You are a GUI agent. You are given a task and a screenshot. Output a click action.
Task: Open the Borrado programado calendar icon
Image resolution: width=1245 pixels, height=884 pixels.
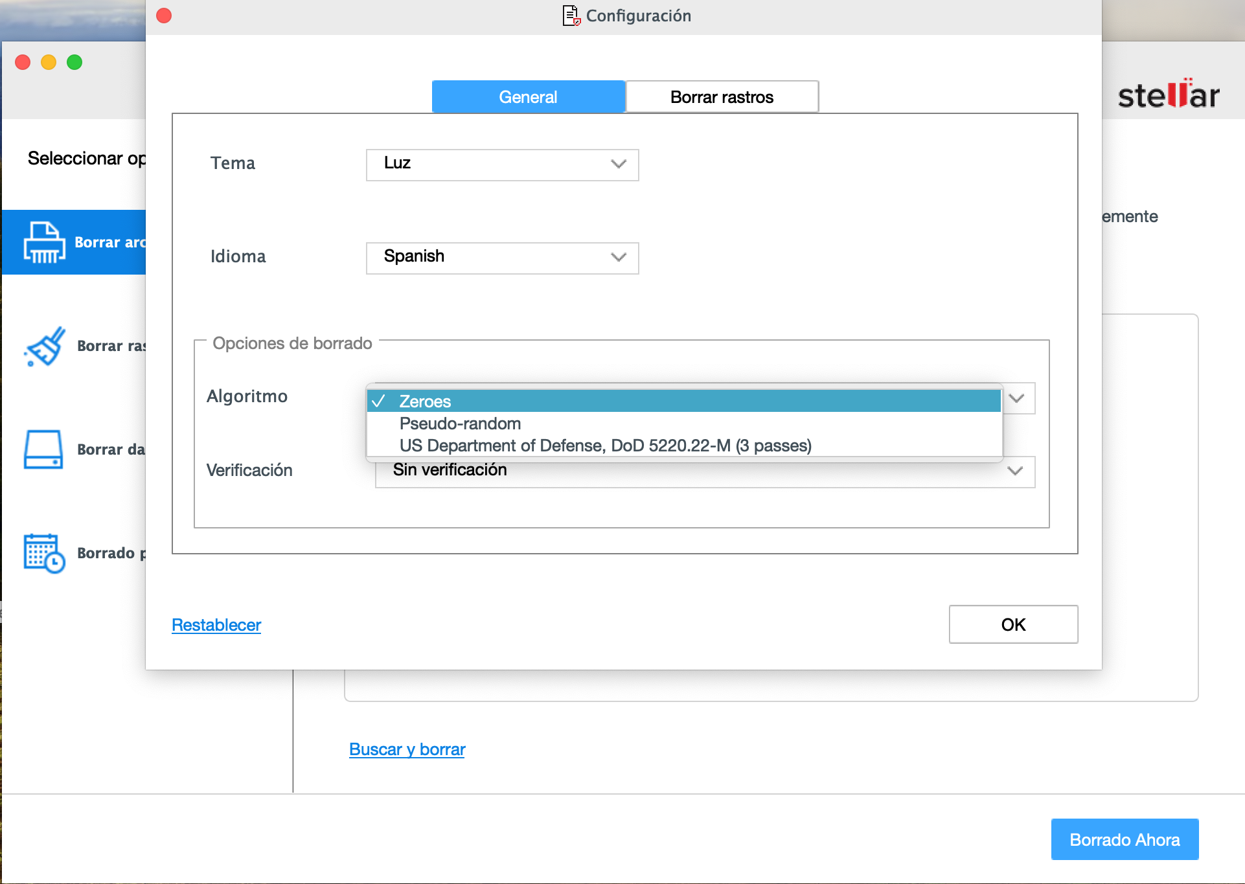click(x=44, y=553)
